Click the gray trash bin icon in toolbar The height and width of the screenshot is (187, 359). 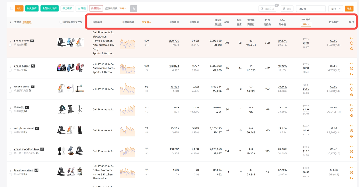(x=134, y=9)
